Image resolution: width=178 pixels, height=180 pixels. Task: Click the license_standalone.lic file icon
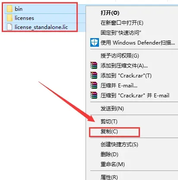point(10,27)
